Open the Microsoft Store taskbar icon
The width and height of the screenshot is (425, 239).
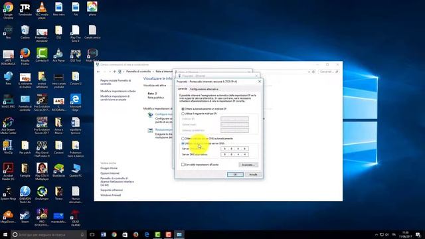pos(125,234)
